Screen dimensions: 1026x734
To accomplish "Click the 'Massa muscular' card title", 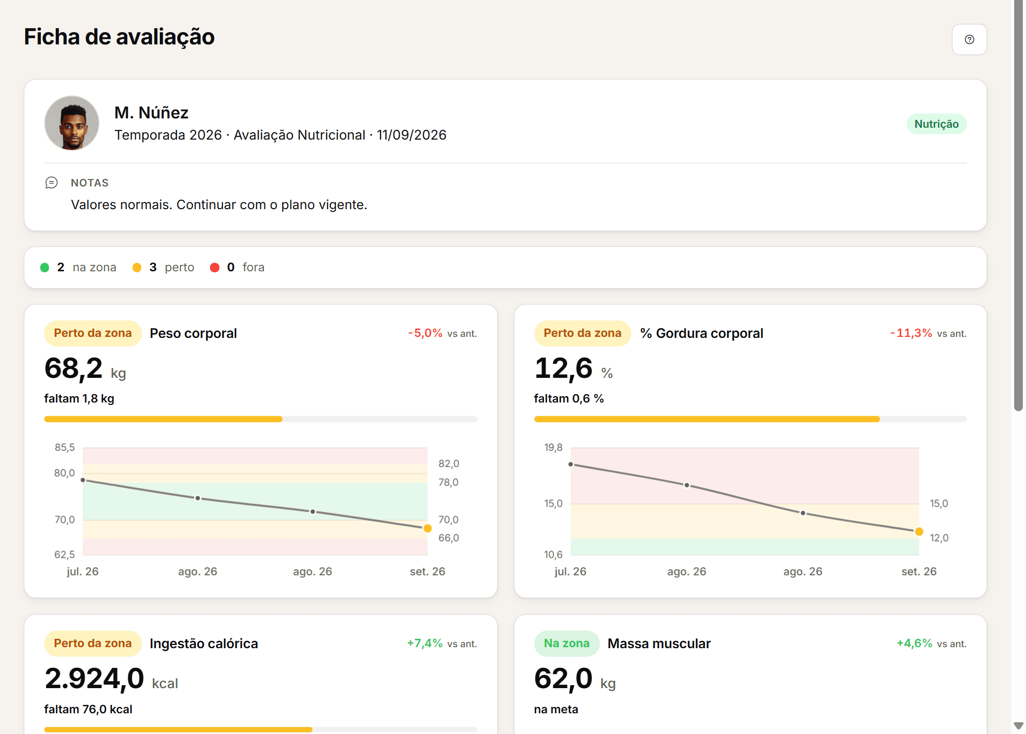I will point(659,644).
